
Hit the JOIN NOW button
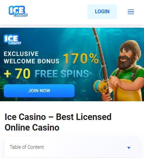[39, 91]
